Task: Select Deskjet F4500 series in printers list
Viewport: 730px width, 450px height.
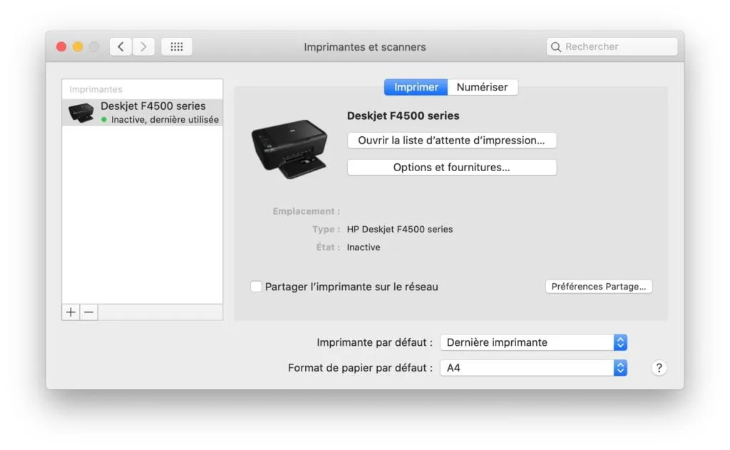Action: pyautogui.click(x=143, y=113)
